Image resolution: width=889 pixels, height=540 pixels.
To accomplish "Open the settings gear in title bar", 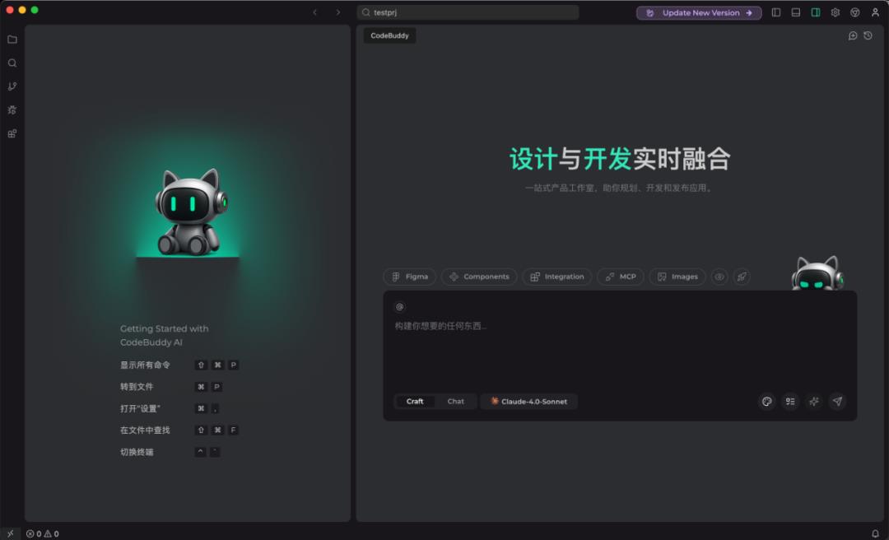I will 835,12.
